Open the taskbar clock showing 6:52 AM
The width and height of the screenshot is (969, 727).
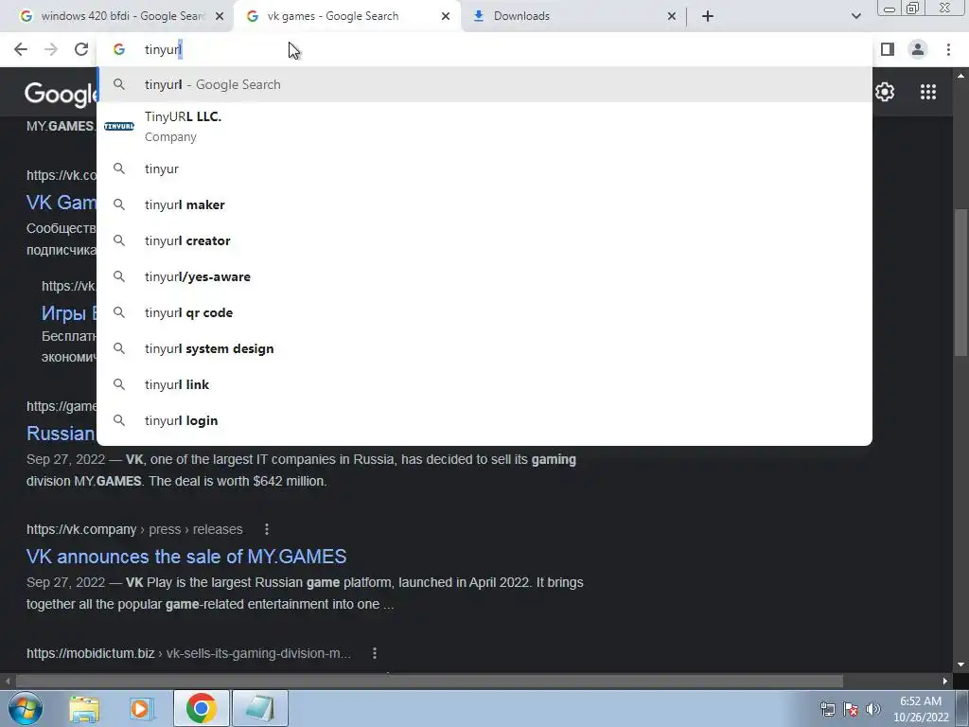(x=921, y=709)
